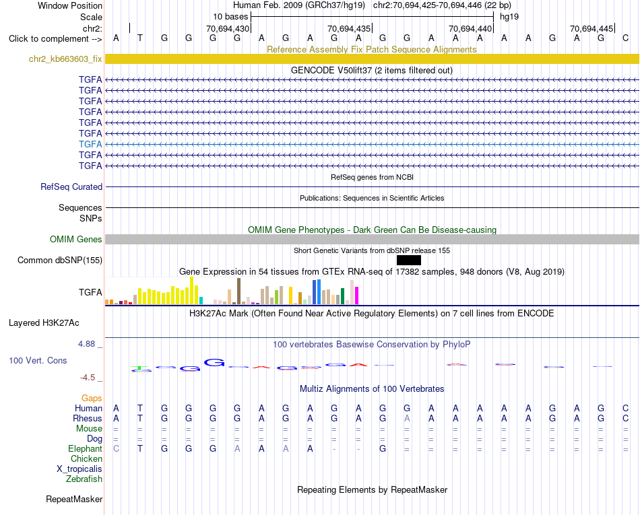Click the 4.88 PhyloP scale value
Image resolution: width=640 pixels, height=515 pixels.
pos(86,344)
